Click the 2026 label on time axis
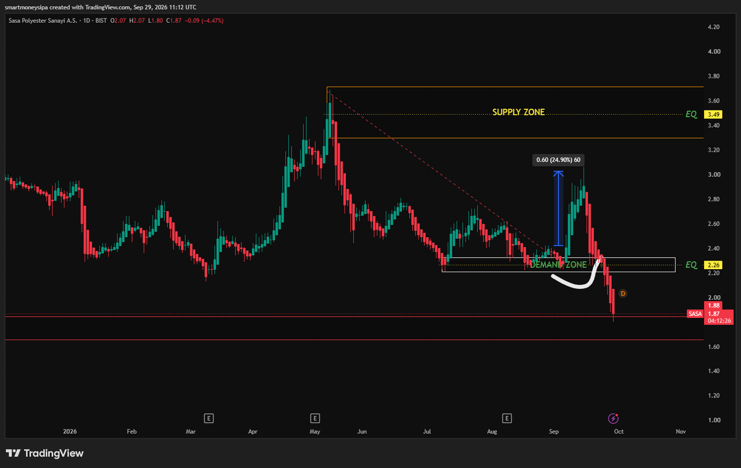 70,432
